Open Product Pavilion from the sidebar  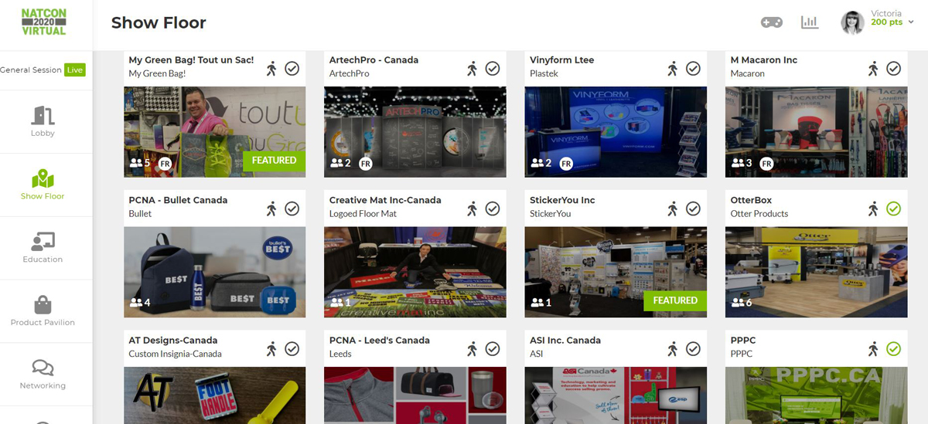tap(43, 311)
